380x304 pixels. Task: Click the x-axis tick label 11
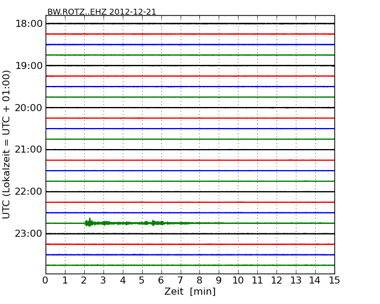pos(257,280)
